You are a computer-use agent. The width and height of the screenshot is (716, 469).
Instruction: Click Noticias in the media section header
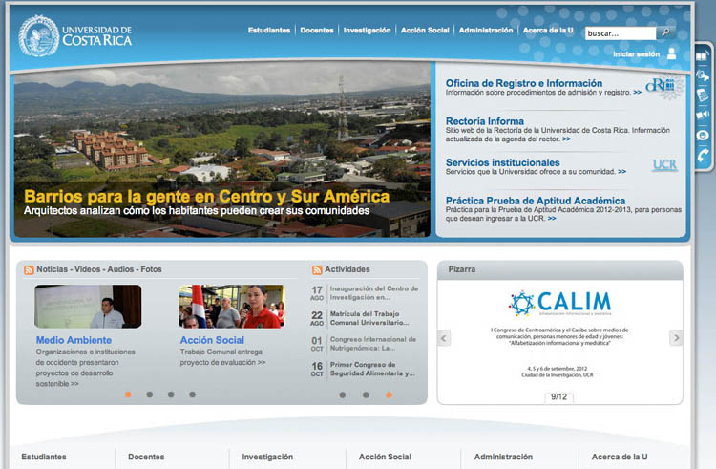point(53,269)
